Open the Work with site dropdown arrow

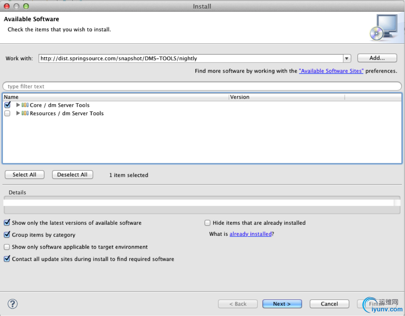coord(347,59)
